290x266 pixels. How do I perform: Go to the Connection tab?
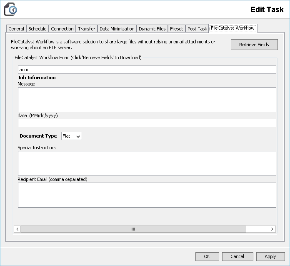pos(62,29)
